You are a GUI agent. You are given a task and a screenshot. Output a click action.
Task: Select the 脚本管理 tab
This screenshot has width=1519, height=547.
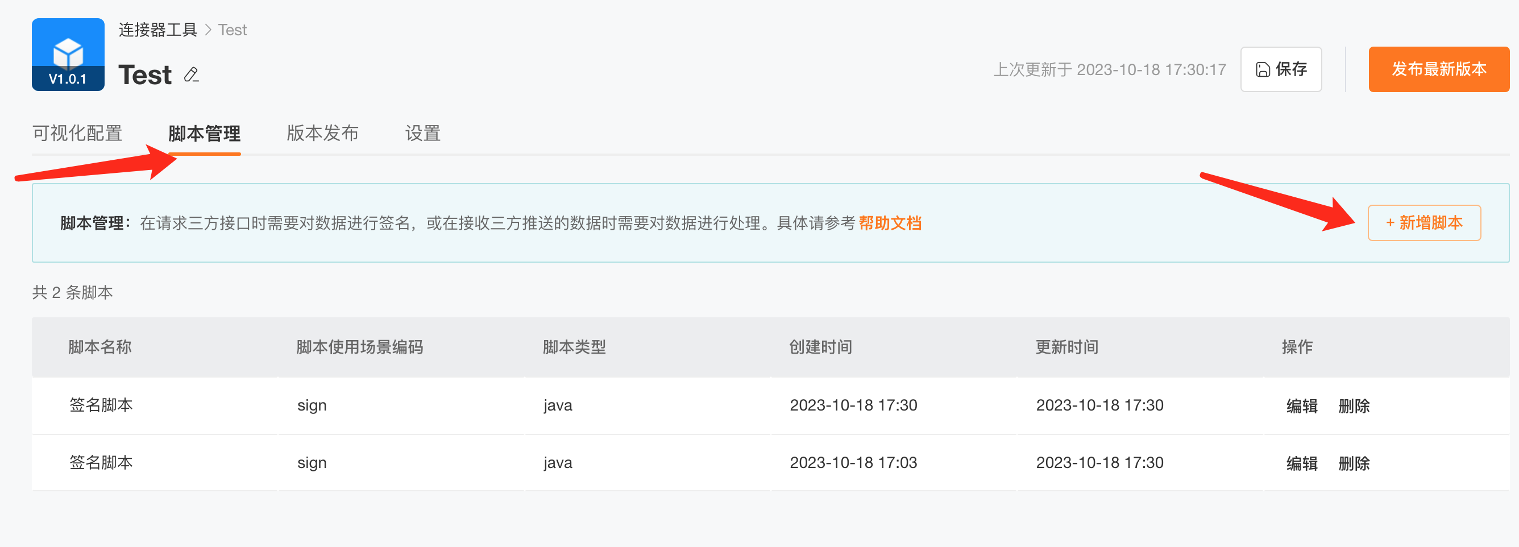click(204, 134)
